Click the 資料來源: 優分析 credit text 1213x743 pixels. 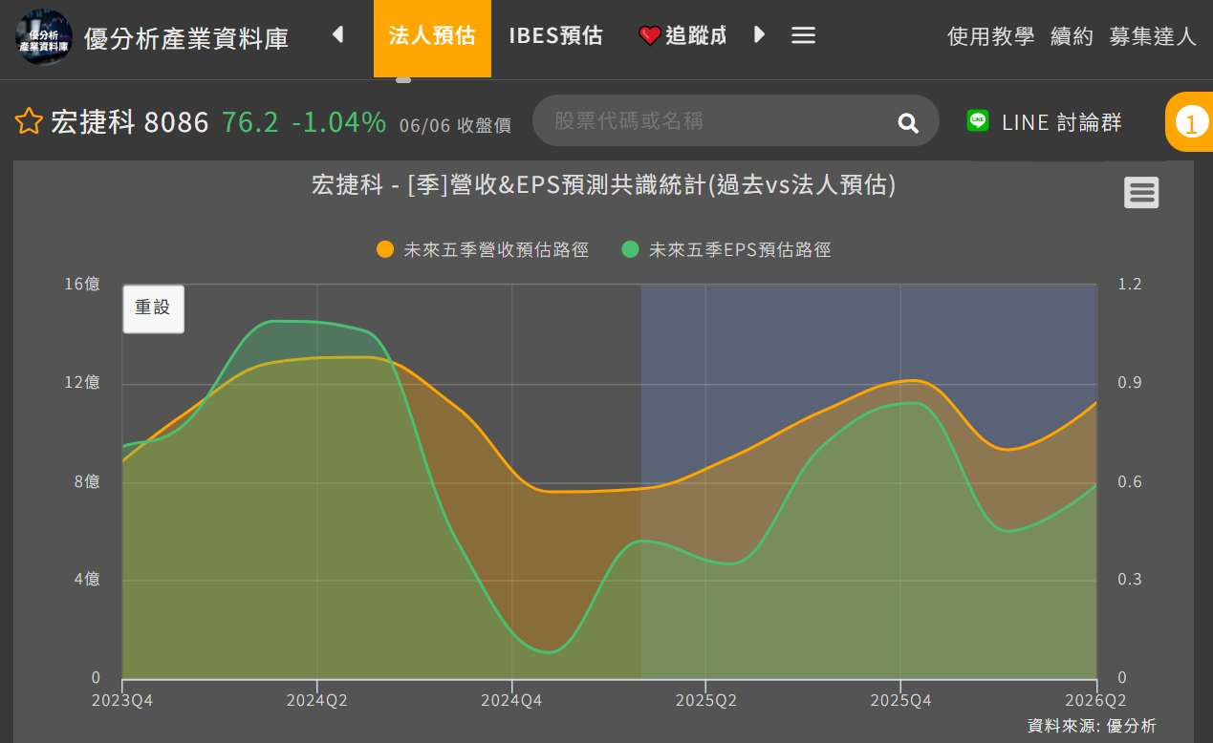[x=1092, y=726]
